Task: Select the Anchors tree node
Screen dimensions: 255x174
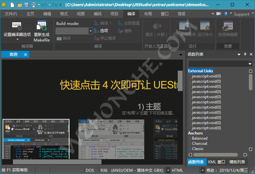Action: click(x=195, y=133)
